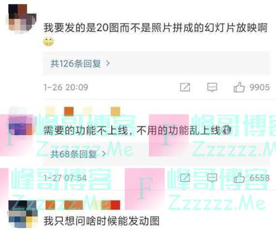Like the comment showing 6558 likes
The width and height of the screenshot is (276, 231).
239,178
